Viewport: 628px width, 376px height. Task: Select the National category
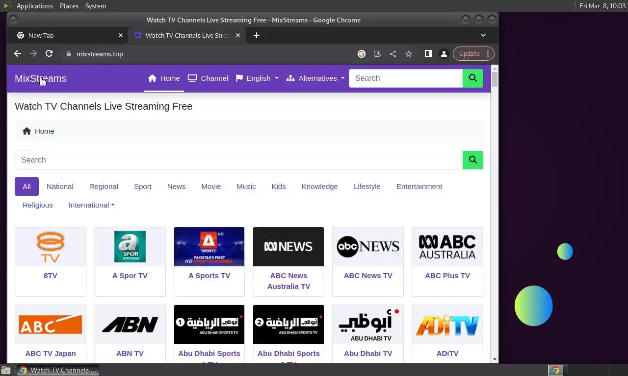click(60, 187)
